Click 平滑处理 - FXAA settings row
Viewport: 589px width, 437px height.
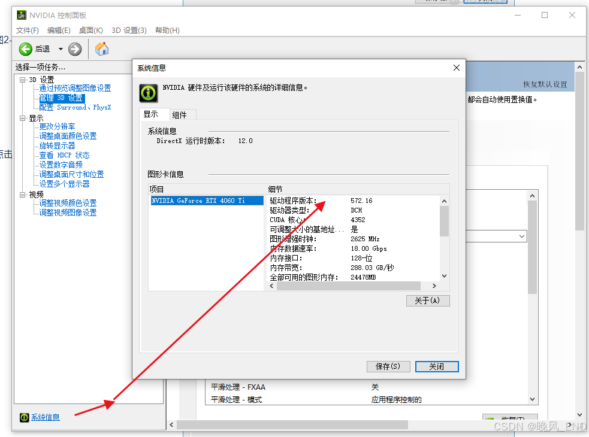(x=367, y=387)
